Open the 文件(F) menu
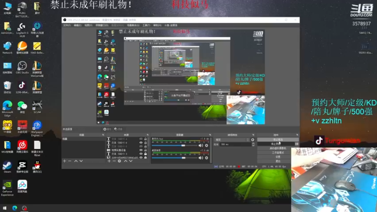This screenshot has width=377, height=212. (x=67, y=25)
